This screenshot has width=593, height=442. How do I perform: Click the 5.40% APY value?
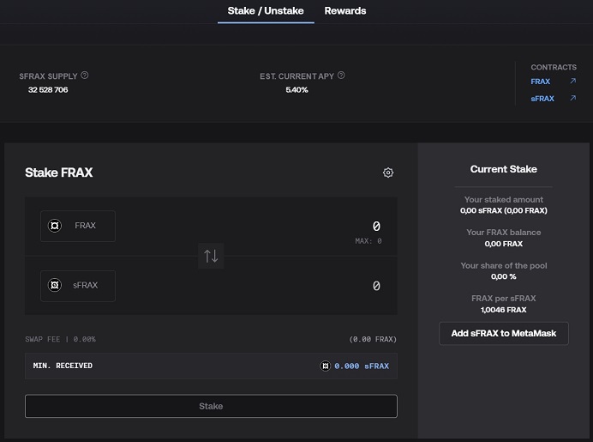(x=296, y=90)
